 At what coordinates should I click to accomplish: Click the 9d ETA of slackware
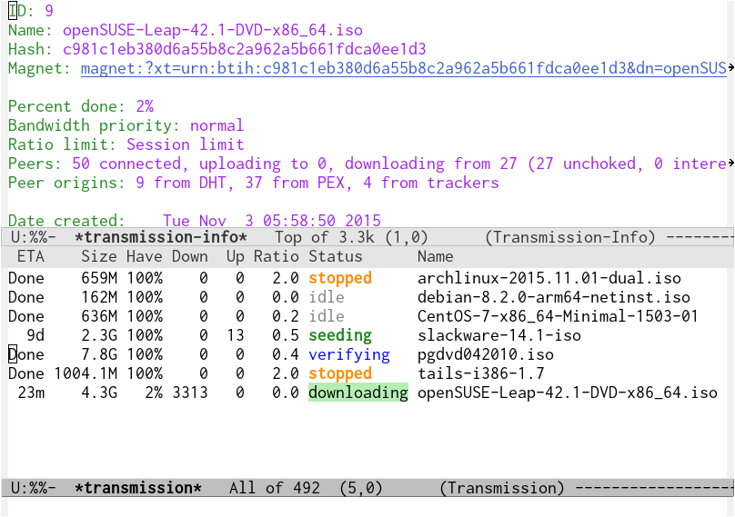(x=35, y=336)
